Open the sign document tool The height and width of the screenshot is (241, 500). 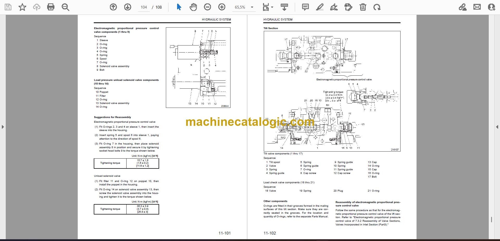(334, 7)
